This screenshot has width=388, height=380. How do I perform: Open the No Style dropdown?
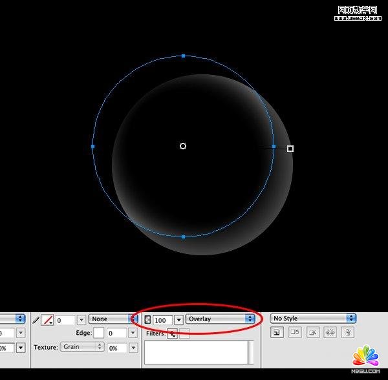314,319
